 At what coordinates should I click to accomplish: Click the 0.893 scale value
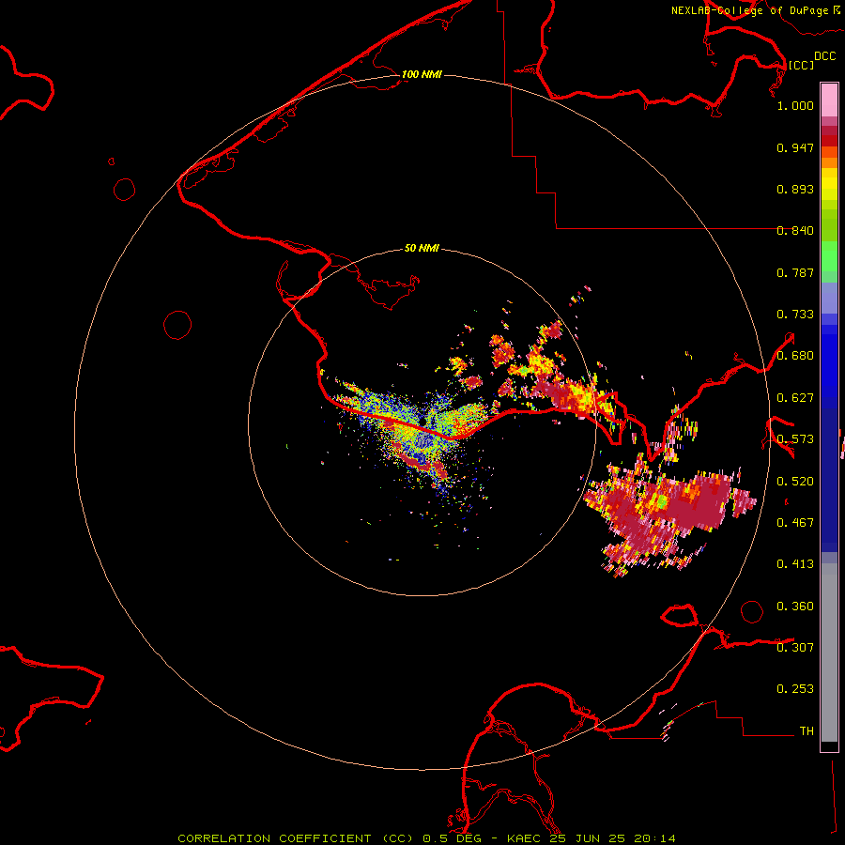tap(795, 189)
